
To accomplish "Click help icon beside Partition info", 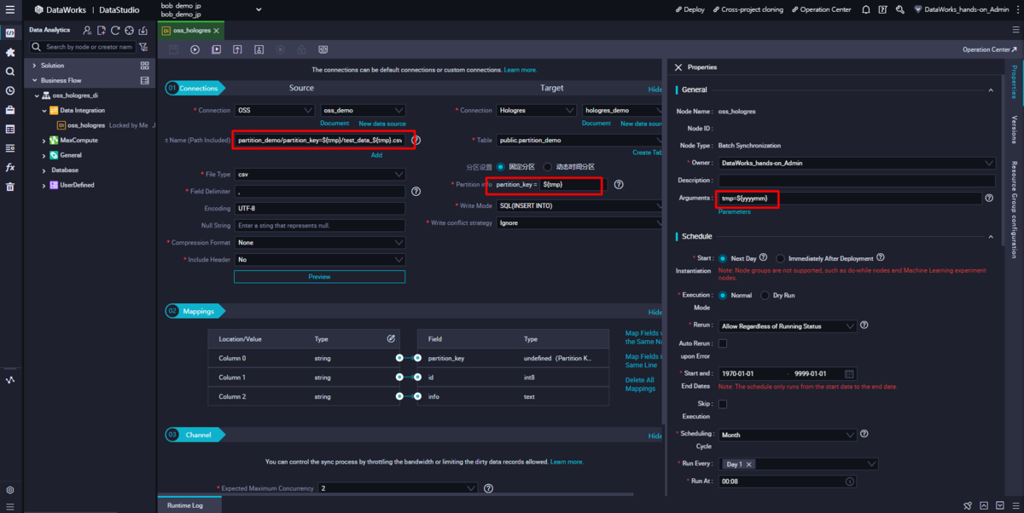I will click(619, 184).
